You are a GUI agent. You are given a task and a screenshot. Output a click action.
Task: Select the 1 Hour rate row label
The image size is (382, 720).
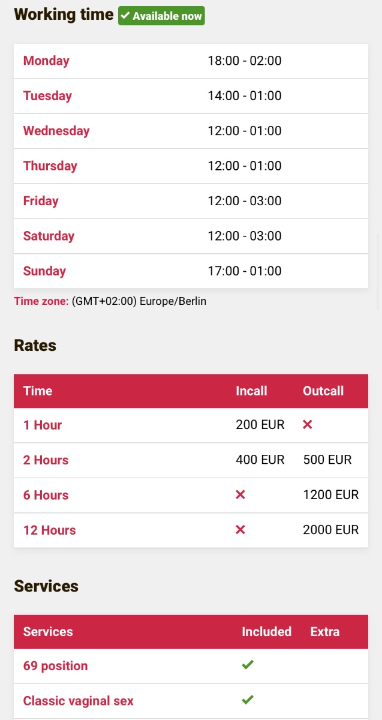tap(43, 425)
